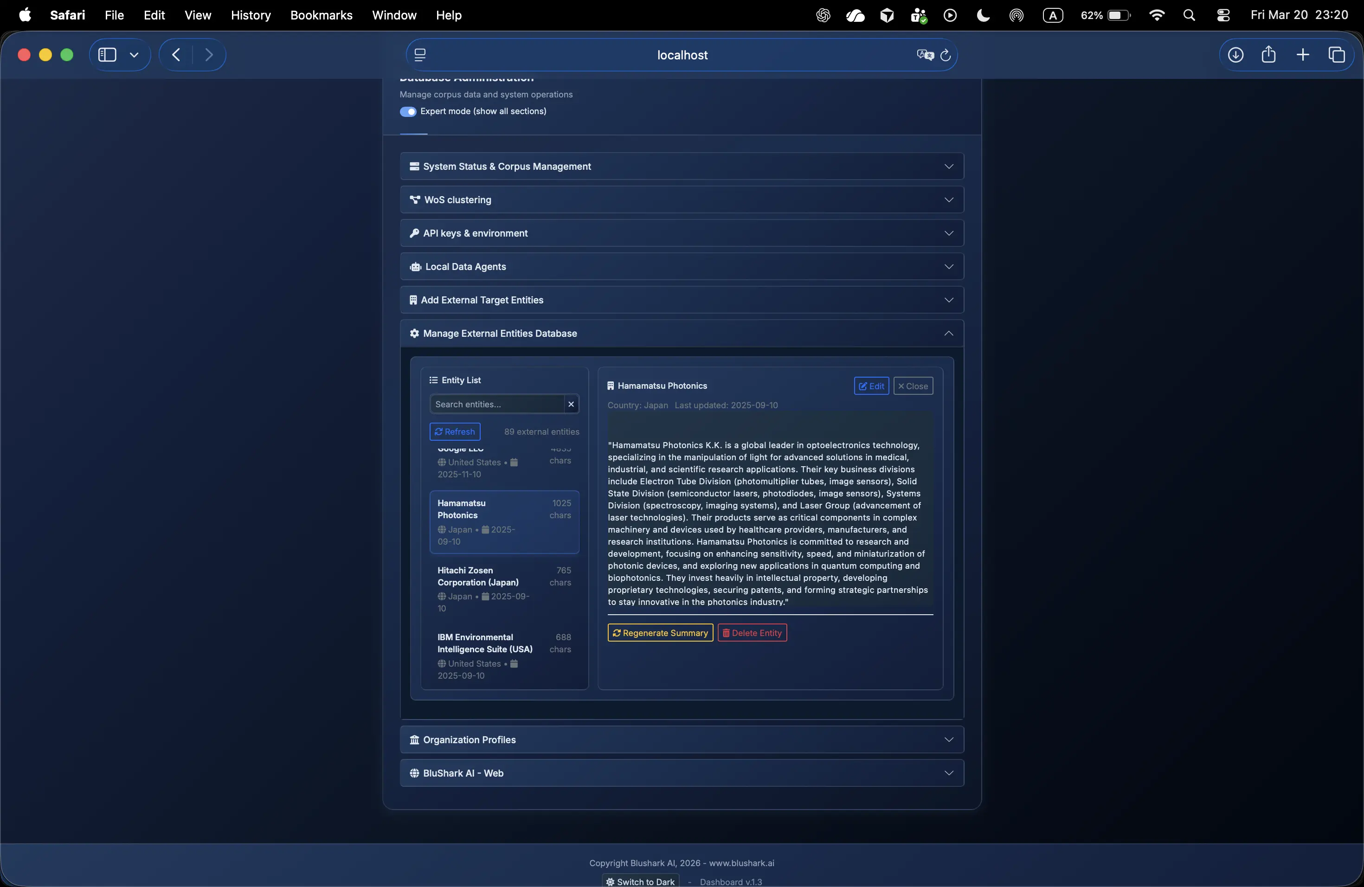Click the Search entities input field

497,404
